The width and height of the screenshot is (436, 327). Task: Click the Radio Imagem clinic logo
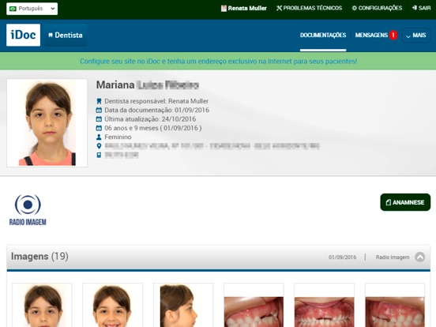[28, 210]
